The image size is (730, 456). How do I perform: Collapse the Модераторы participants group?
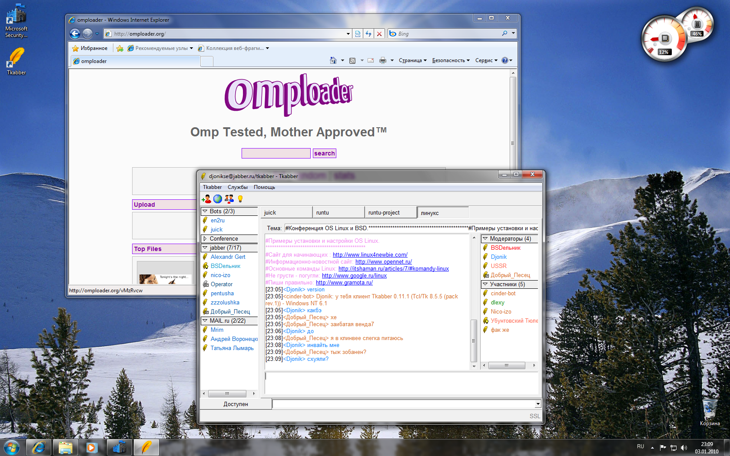pyautogui.click(x=485, y=238)
